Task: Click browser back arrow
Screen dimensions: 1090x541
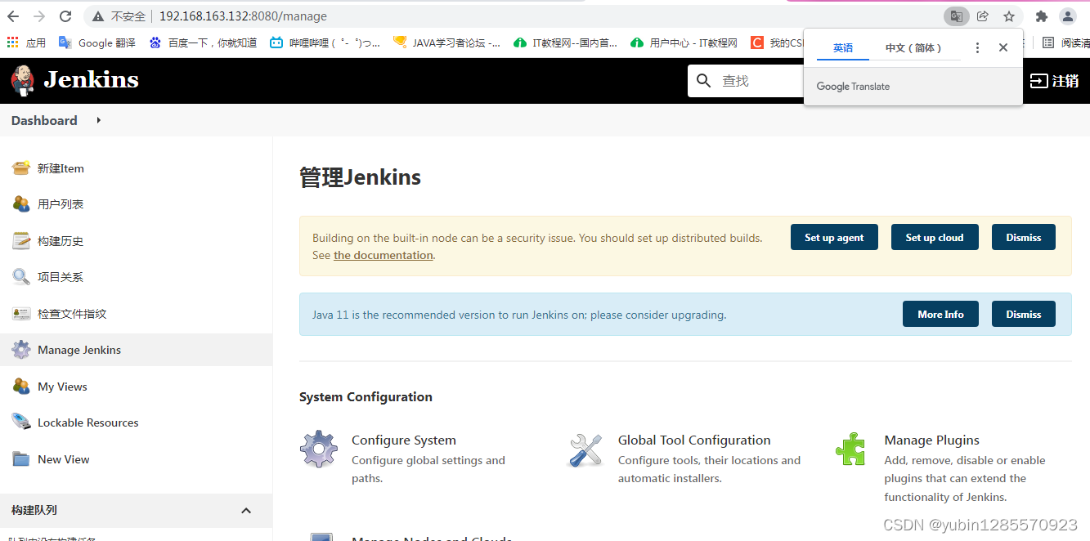Action: [x=13, y=16]
